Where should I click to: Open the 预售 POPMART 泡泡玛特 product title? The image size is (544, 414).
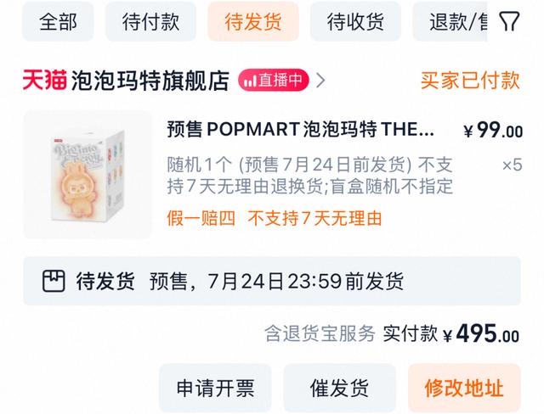tap(300, 130)
